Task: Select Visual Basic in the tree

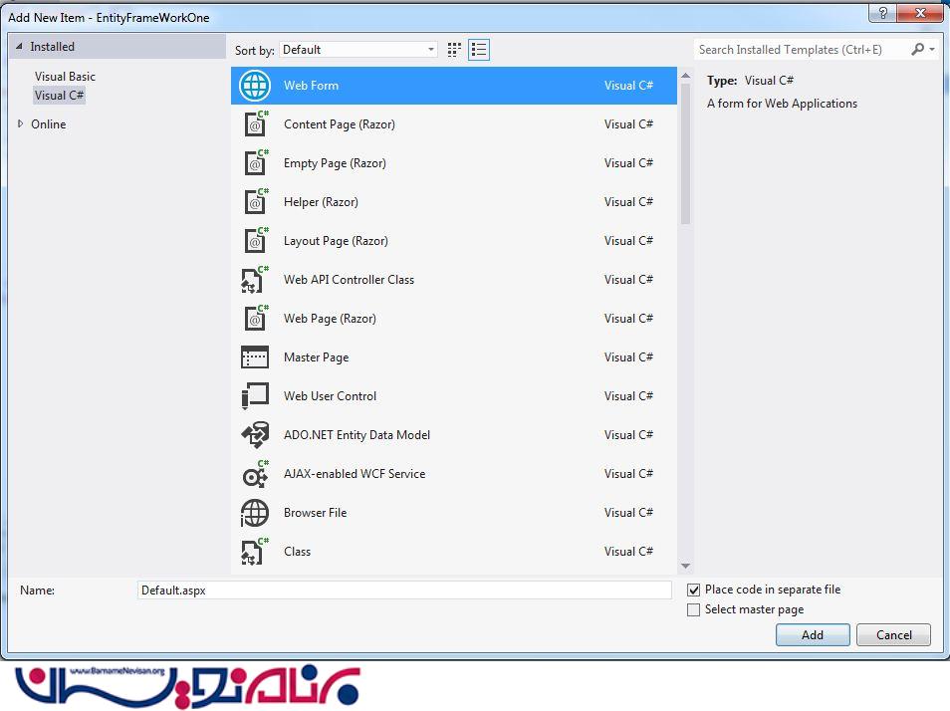Action: tap(65, 77)
